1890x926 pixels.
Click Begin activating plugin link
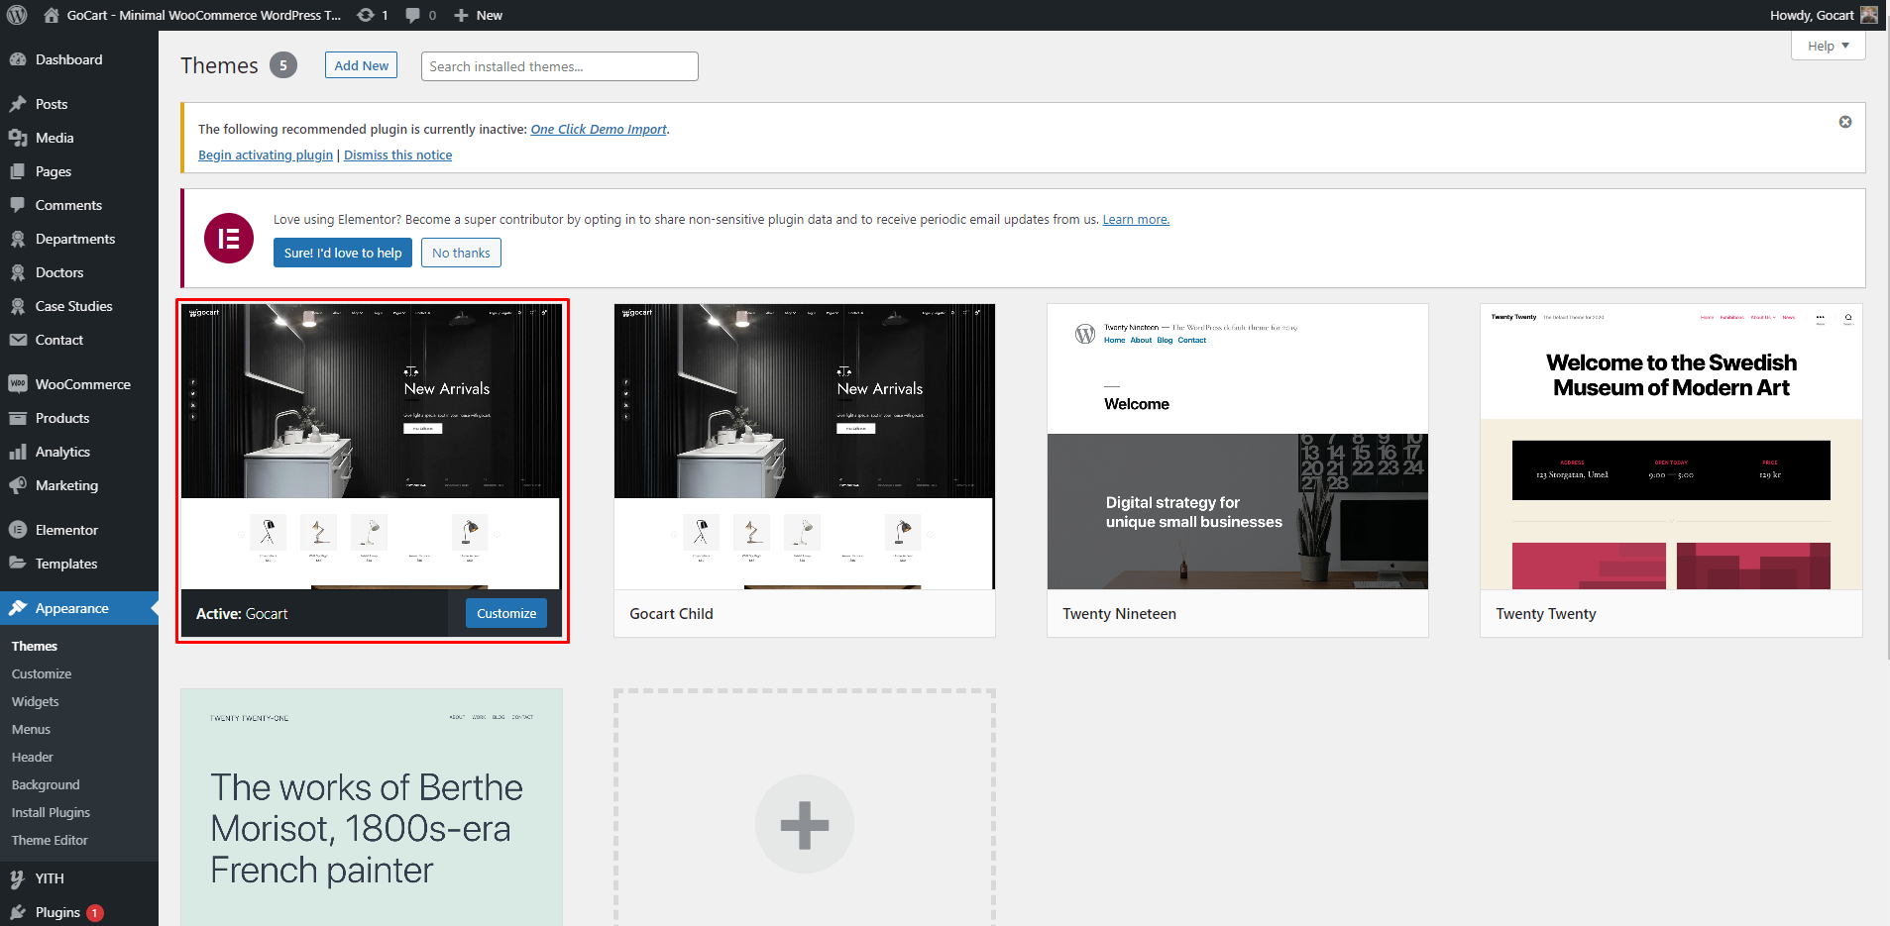[x=266, y=154]
